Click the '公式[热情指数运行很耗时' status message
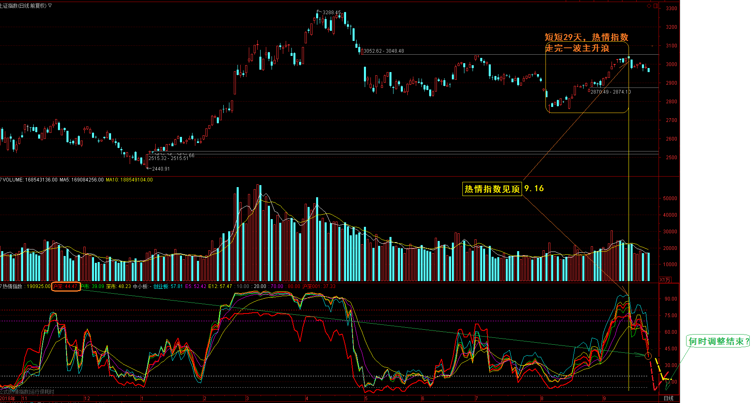755x403 pixels. (27, 392)
